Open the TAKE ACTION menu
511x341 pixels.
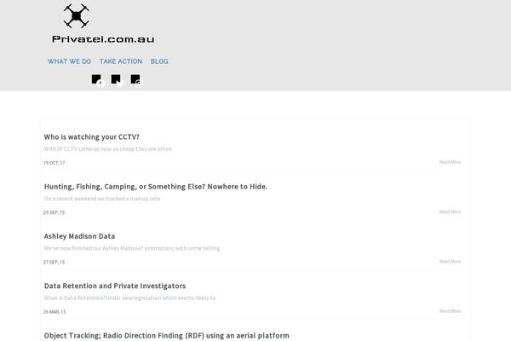(121, 61)
